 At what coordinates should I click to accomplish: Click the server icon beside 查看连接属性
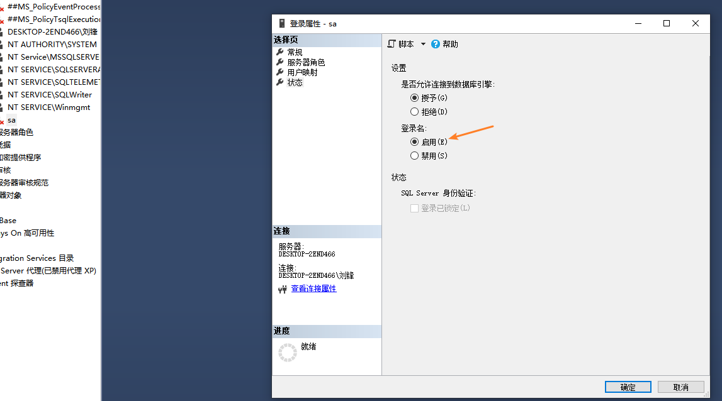point(282,288)
